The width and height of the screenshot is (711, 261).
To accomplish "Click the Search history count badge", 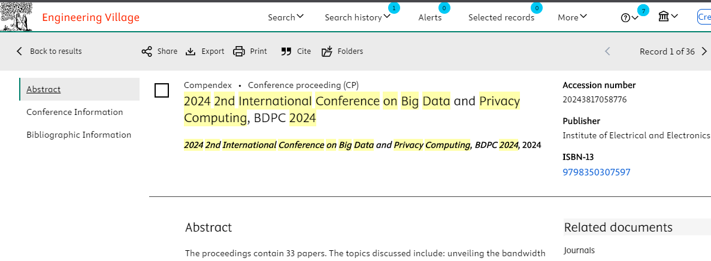I will [394, 8].
